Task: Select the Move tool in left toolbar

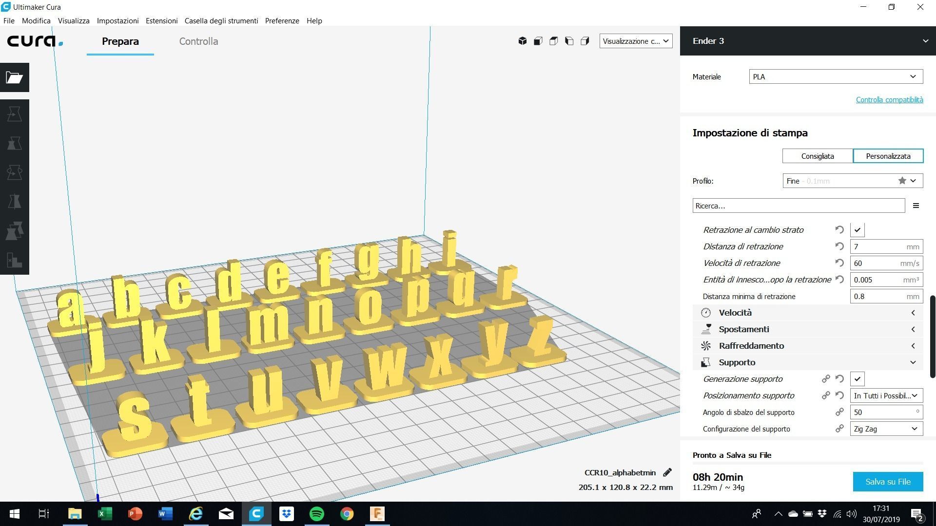Action: 15,114
